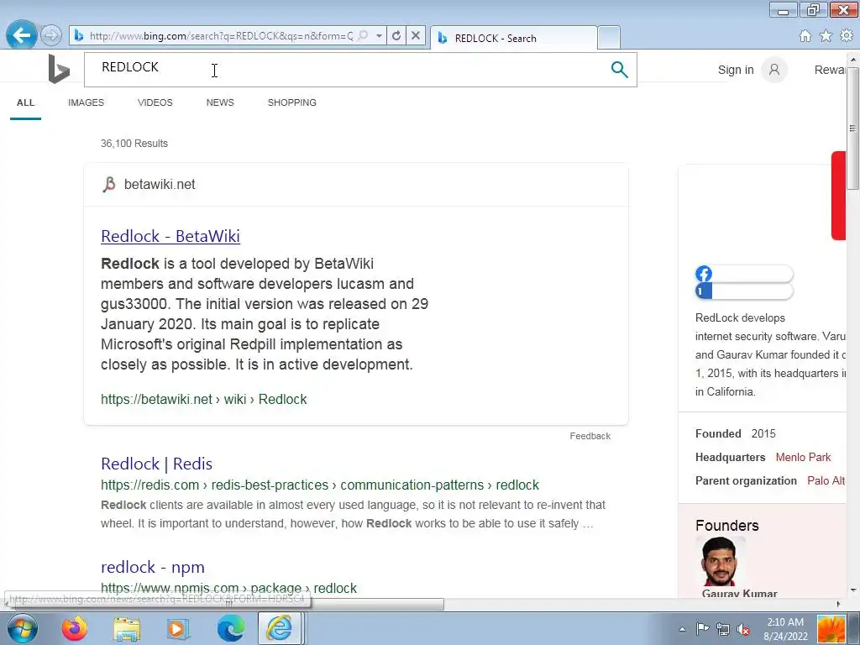Click the muted volume tray icon

[743, 629]
